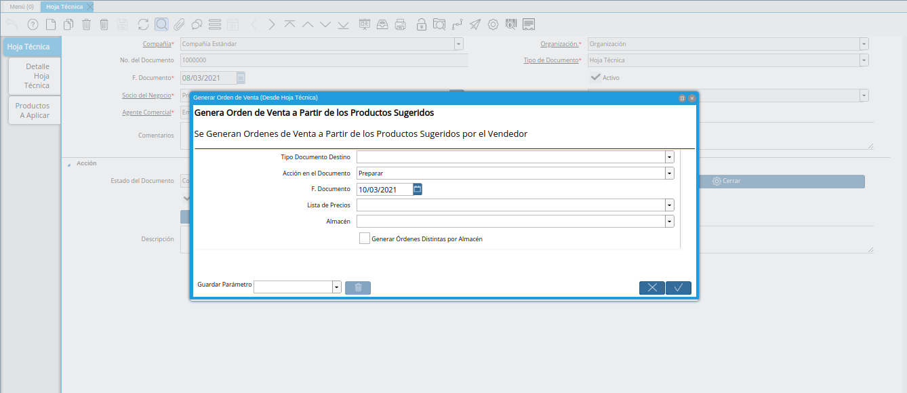Click the New Record page icon
Screen dimensions: 907x393
[x=51, y=25]
